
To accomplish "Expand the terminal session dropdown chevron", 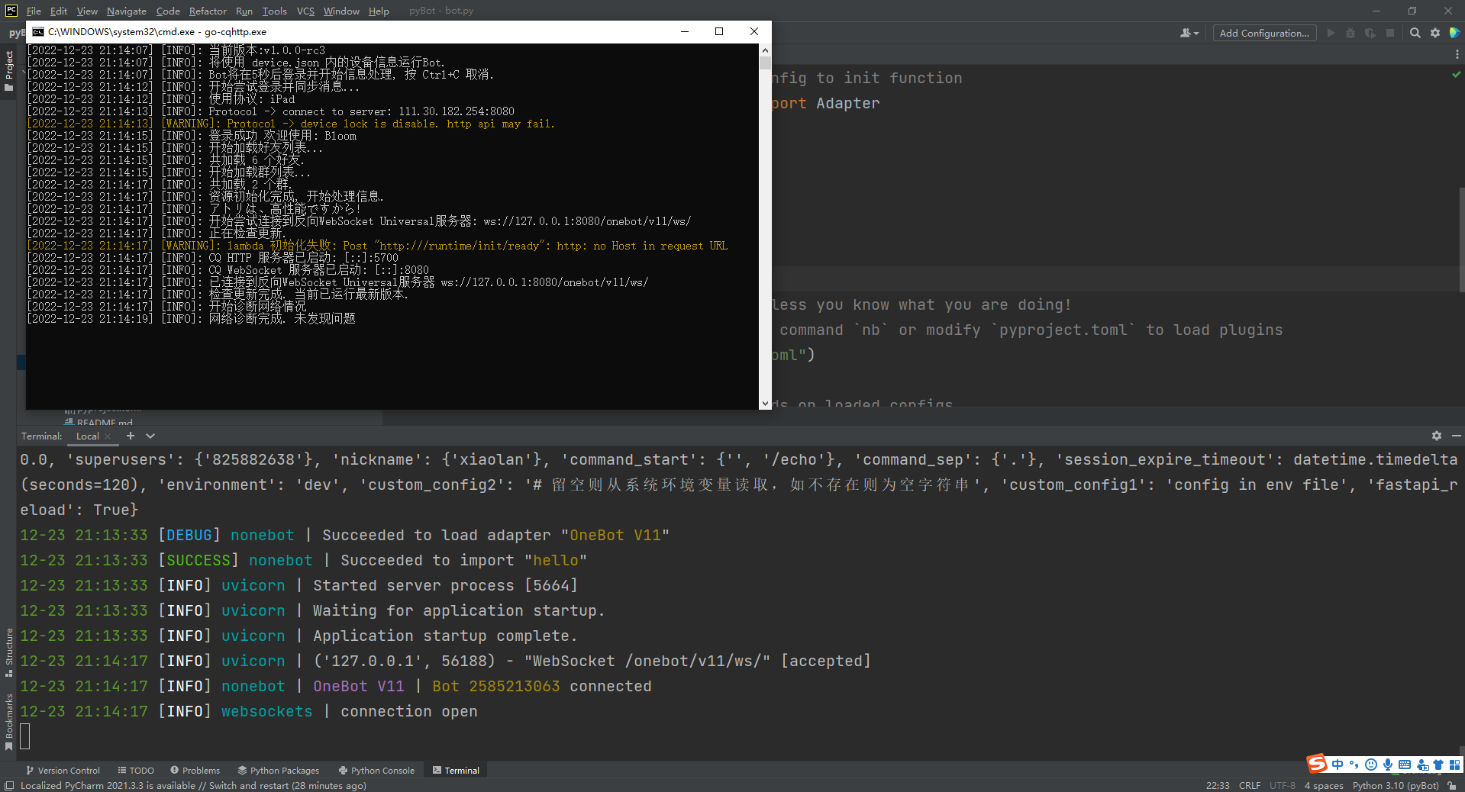I will point(150,436).
